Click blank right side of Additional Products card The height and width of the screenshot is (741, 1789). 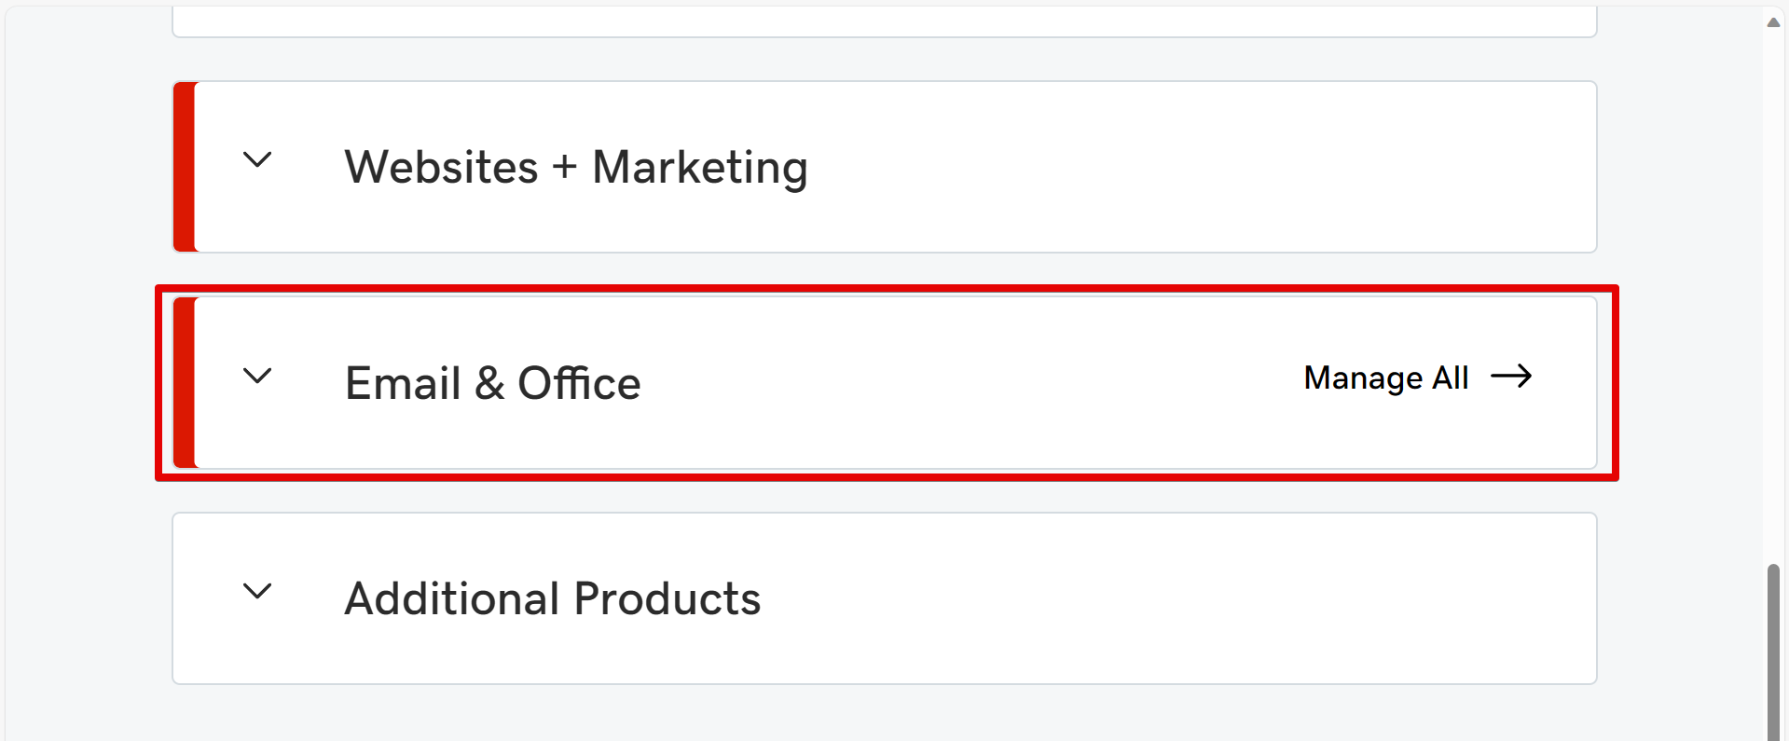point(1212,598)
